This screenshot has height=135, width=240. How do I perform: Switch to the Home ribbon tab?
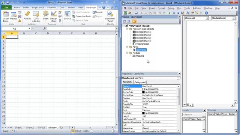17,7
